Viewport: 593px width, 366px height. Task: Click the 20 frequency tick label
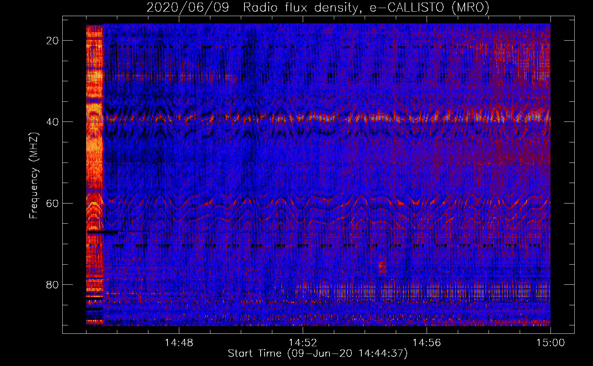(x=52, y=41)
